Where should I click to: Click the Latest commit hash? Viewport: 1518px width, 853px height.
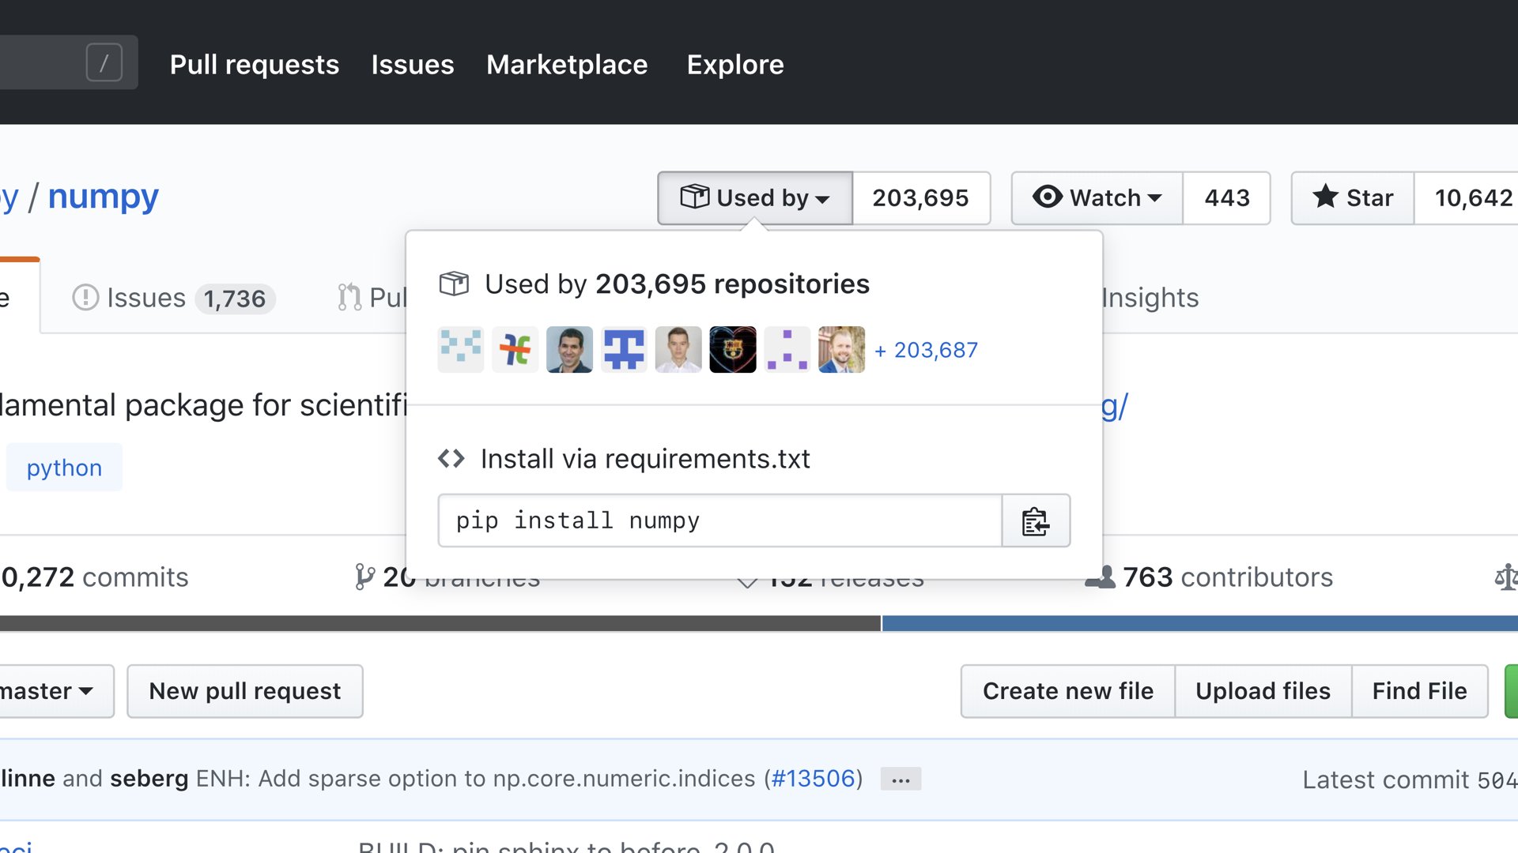[x=1497, y=780]
